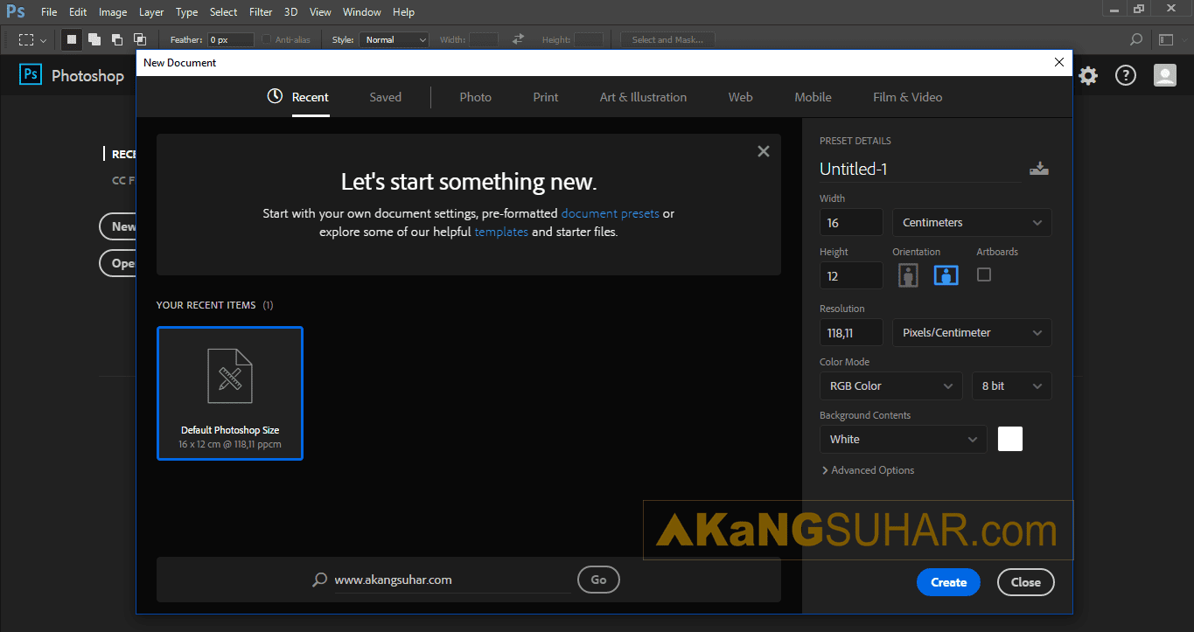Switch to the Print tab
1194x632 pixels.
546,97
